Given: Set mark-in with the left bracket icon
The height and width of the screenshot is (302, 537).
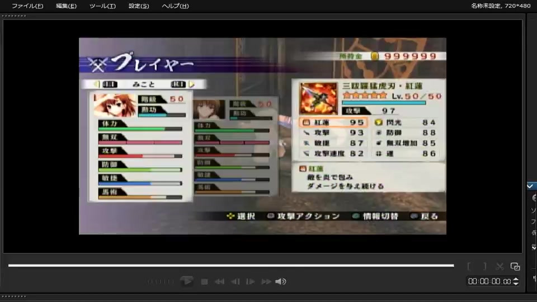Looking at the screenshot, I should [469, 266].
